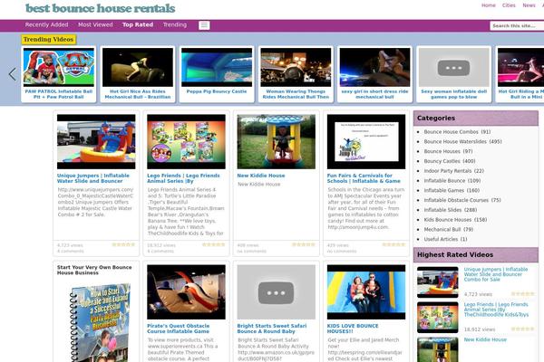
Task: Open New Kiddie House title link in grid
Action: pos(261,176)
